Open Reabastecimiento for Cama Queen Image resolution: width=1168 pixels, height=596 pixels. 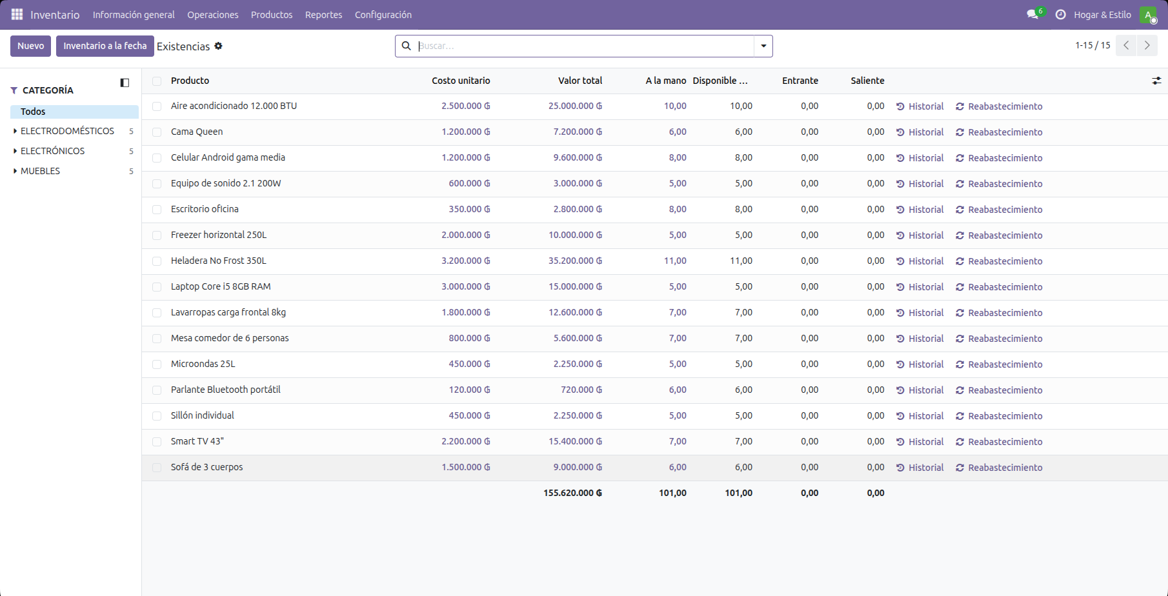(999, 132)
